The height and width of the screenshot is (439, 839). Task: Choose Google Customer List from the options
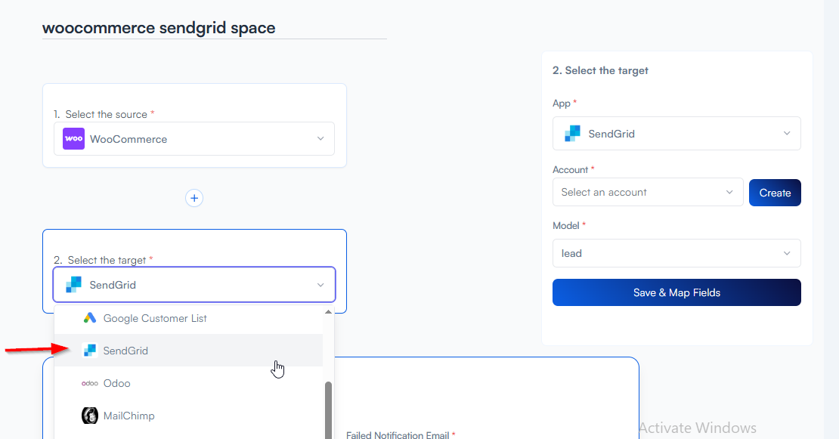coord(155,318)
